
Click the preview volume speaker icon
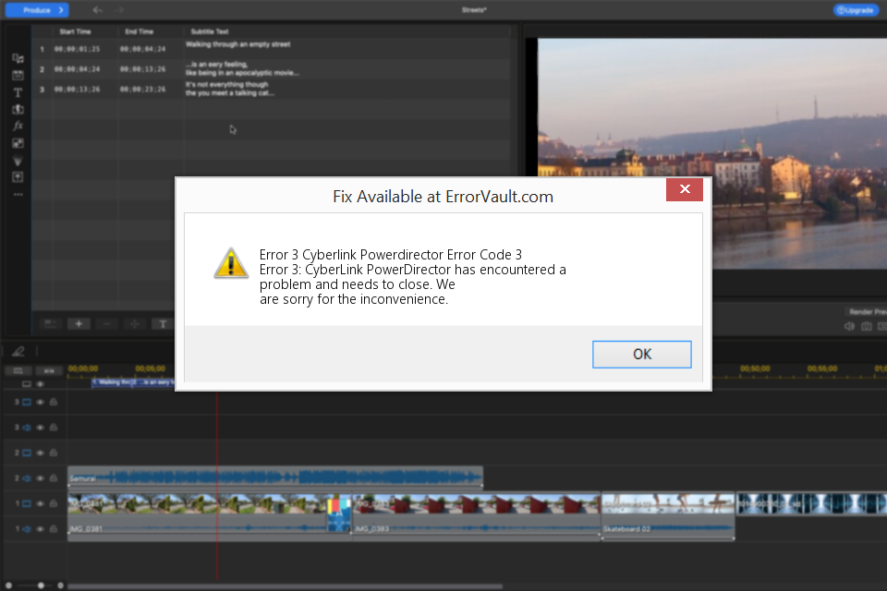click(849, 326)
